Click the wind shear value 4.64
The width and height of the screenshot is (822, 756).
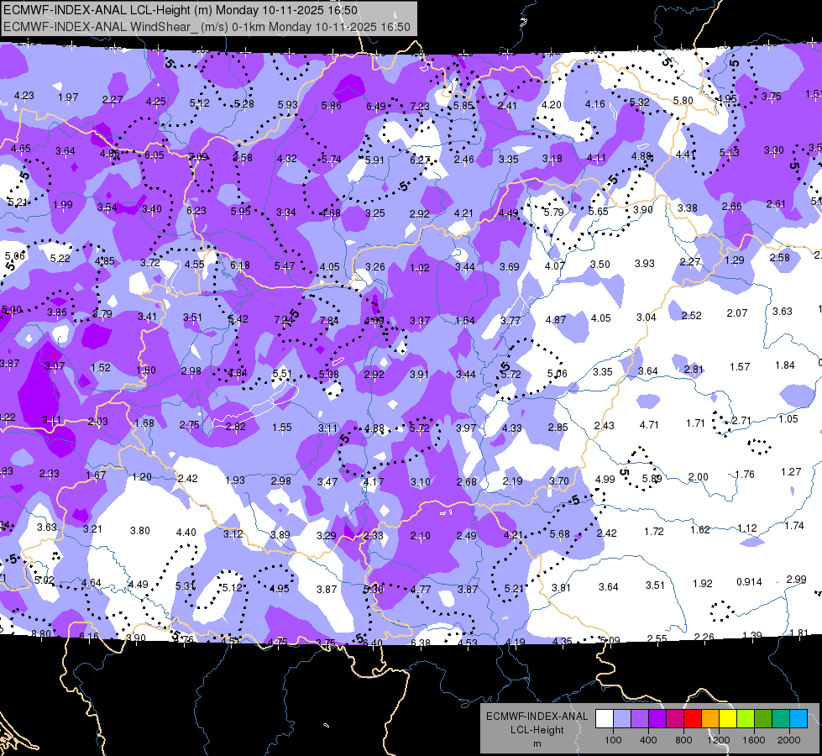click(x=92, y=582)
